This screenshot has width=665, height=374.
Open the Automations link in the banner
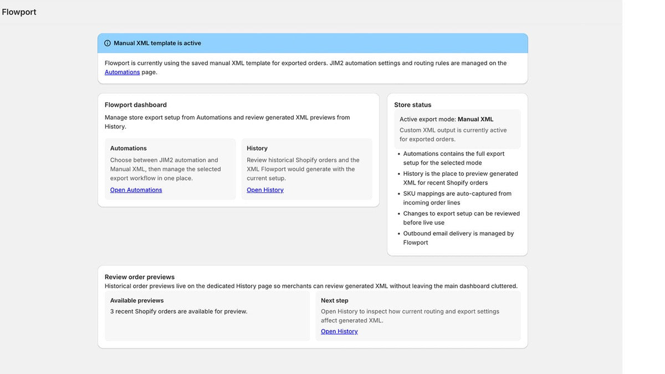pyautogui.click(x=122, y=72)
